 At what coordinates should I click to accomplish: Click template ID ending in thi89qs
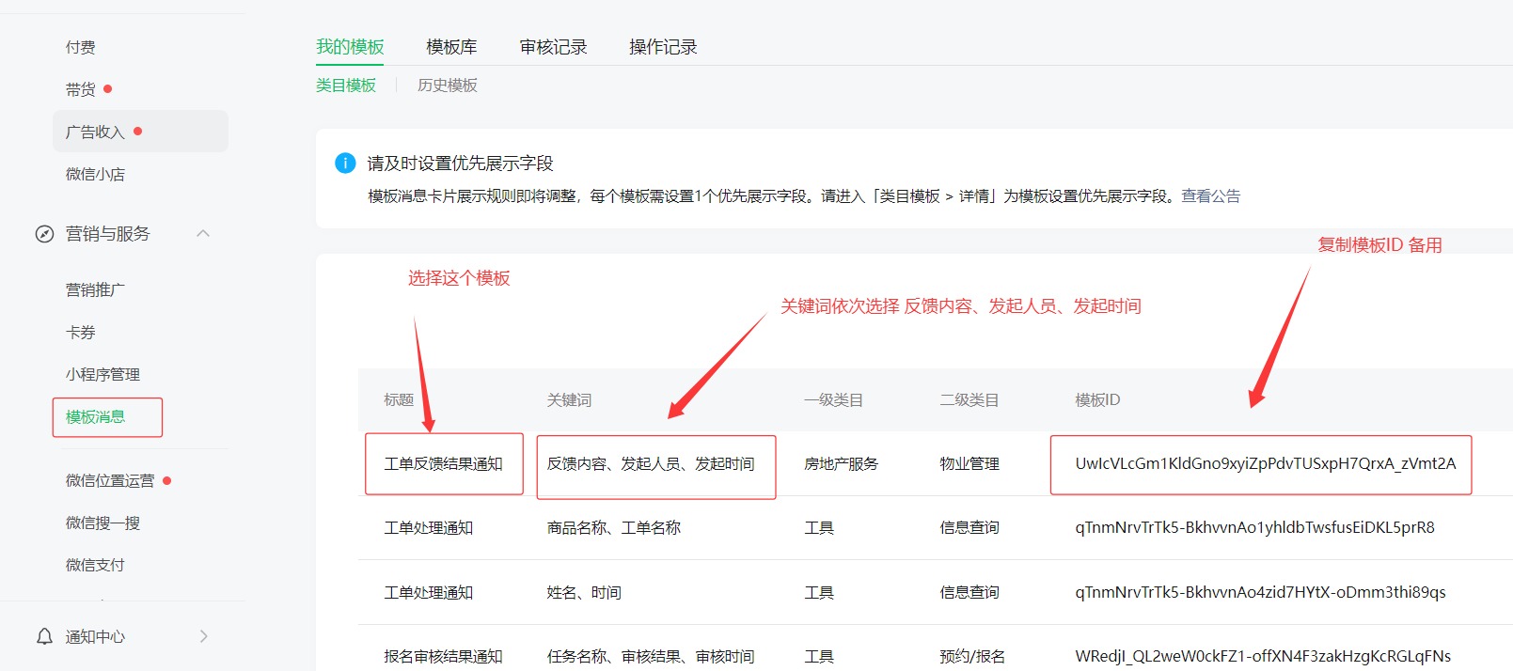click(1261, 592)
